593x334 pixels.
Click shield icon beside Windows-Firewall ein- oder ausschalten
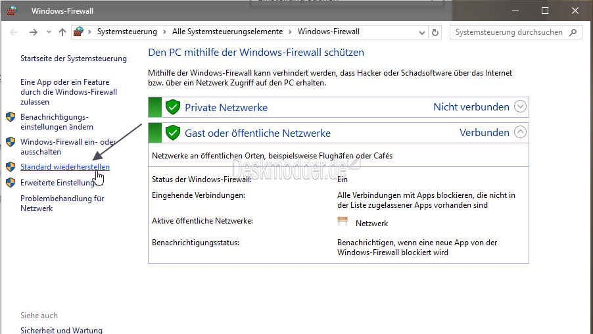pyautogui.click(x=11, y=142)
